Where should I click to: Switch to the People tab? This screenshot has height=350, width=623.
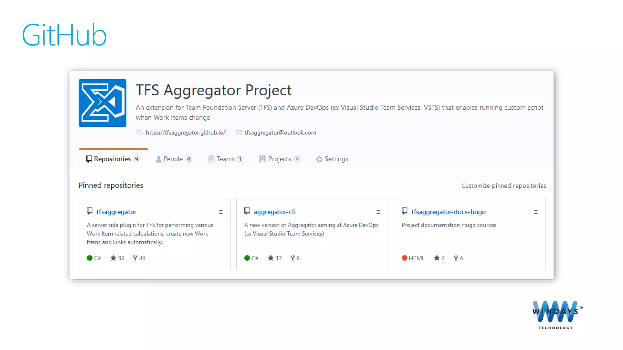coord(174,159)
